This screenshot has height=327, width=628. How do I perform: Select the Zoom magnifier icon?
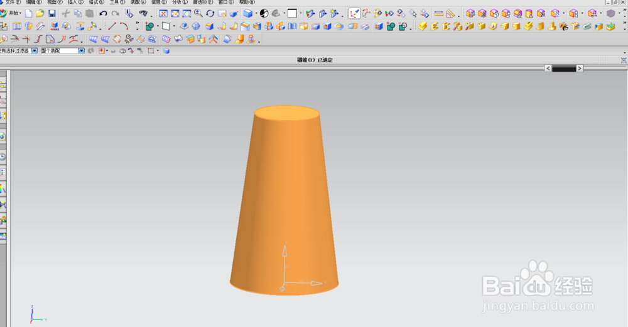198,14
